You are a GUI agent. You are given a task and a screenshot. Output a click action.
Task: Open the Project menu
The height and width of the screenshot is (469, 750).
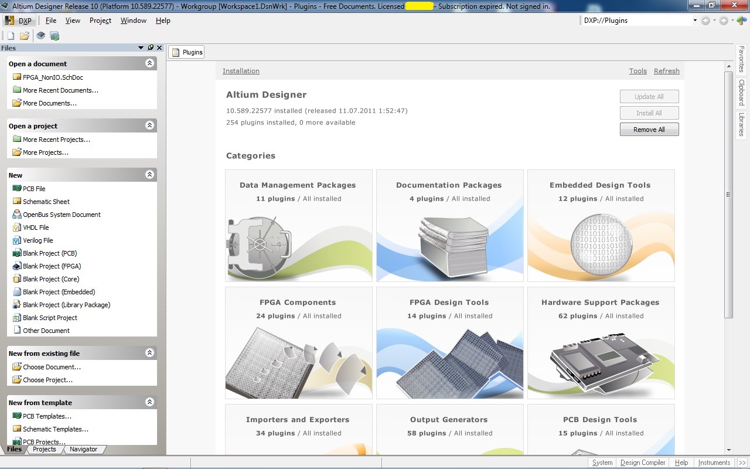[100, 21]
